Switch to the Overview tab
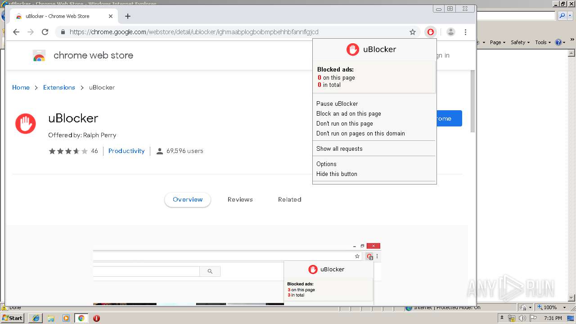576x324 pixels. click(188, 199)
